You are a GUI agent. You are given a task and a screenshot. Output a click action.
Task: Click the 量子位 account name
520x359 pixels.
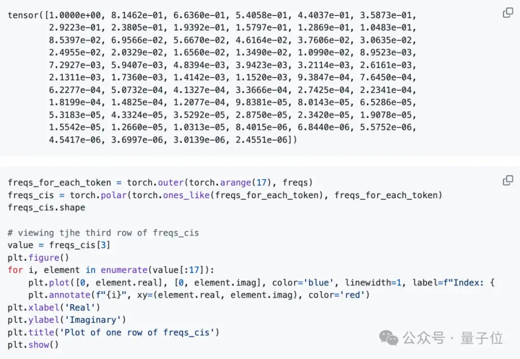pyautogui.click(x=481, y=338)
